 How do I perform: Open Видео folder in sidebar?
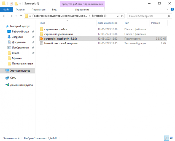point(16,53)
